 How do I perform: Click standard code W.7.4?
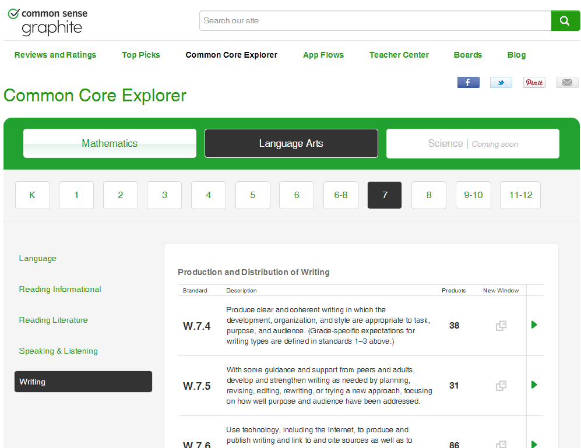[197, 326]
